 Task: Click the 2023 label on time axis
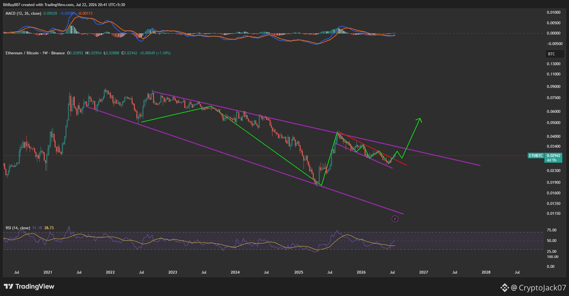click(173, 272)
